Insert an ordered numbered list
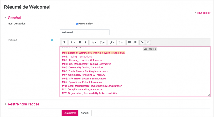 [x=135, y=42]
